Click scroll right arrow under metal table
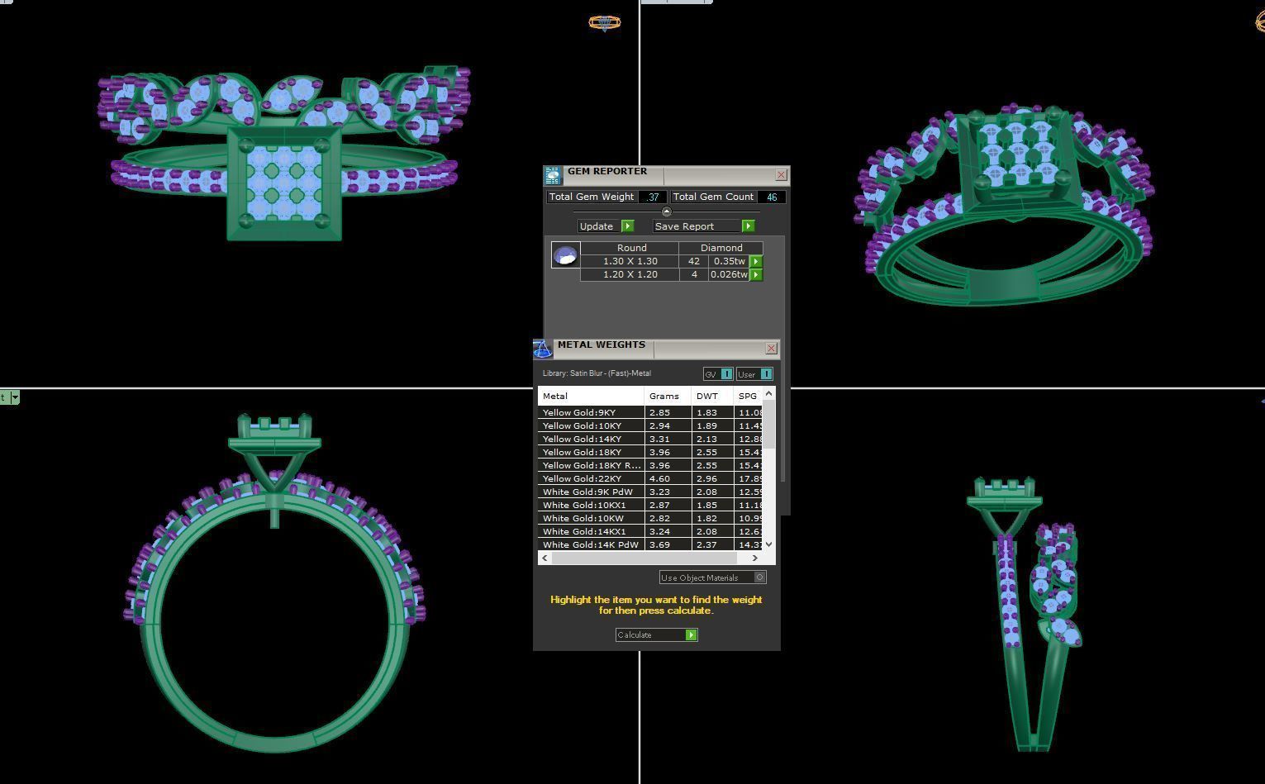This screenshot has width=1265, height=784. [x=754, y=558]
